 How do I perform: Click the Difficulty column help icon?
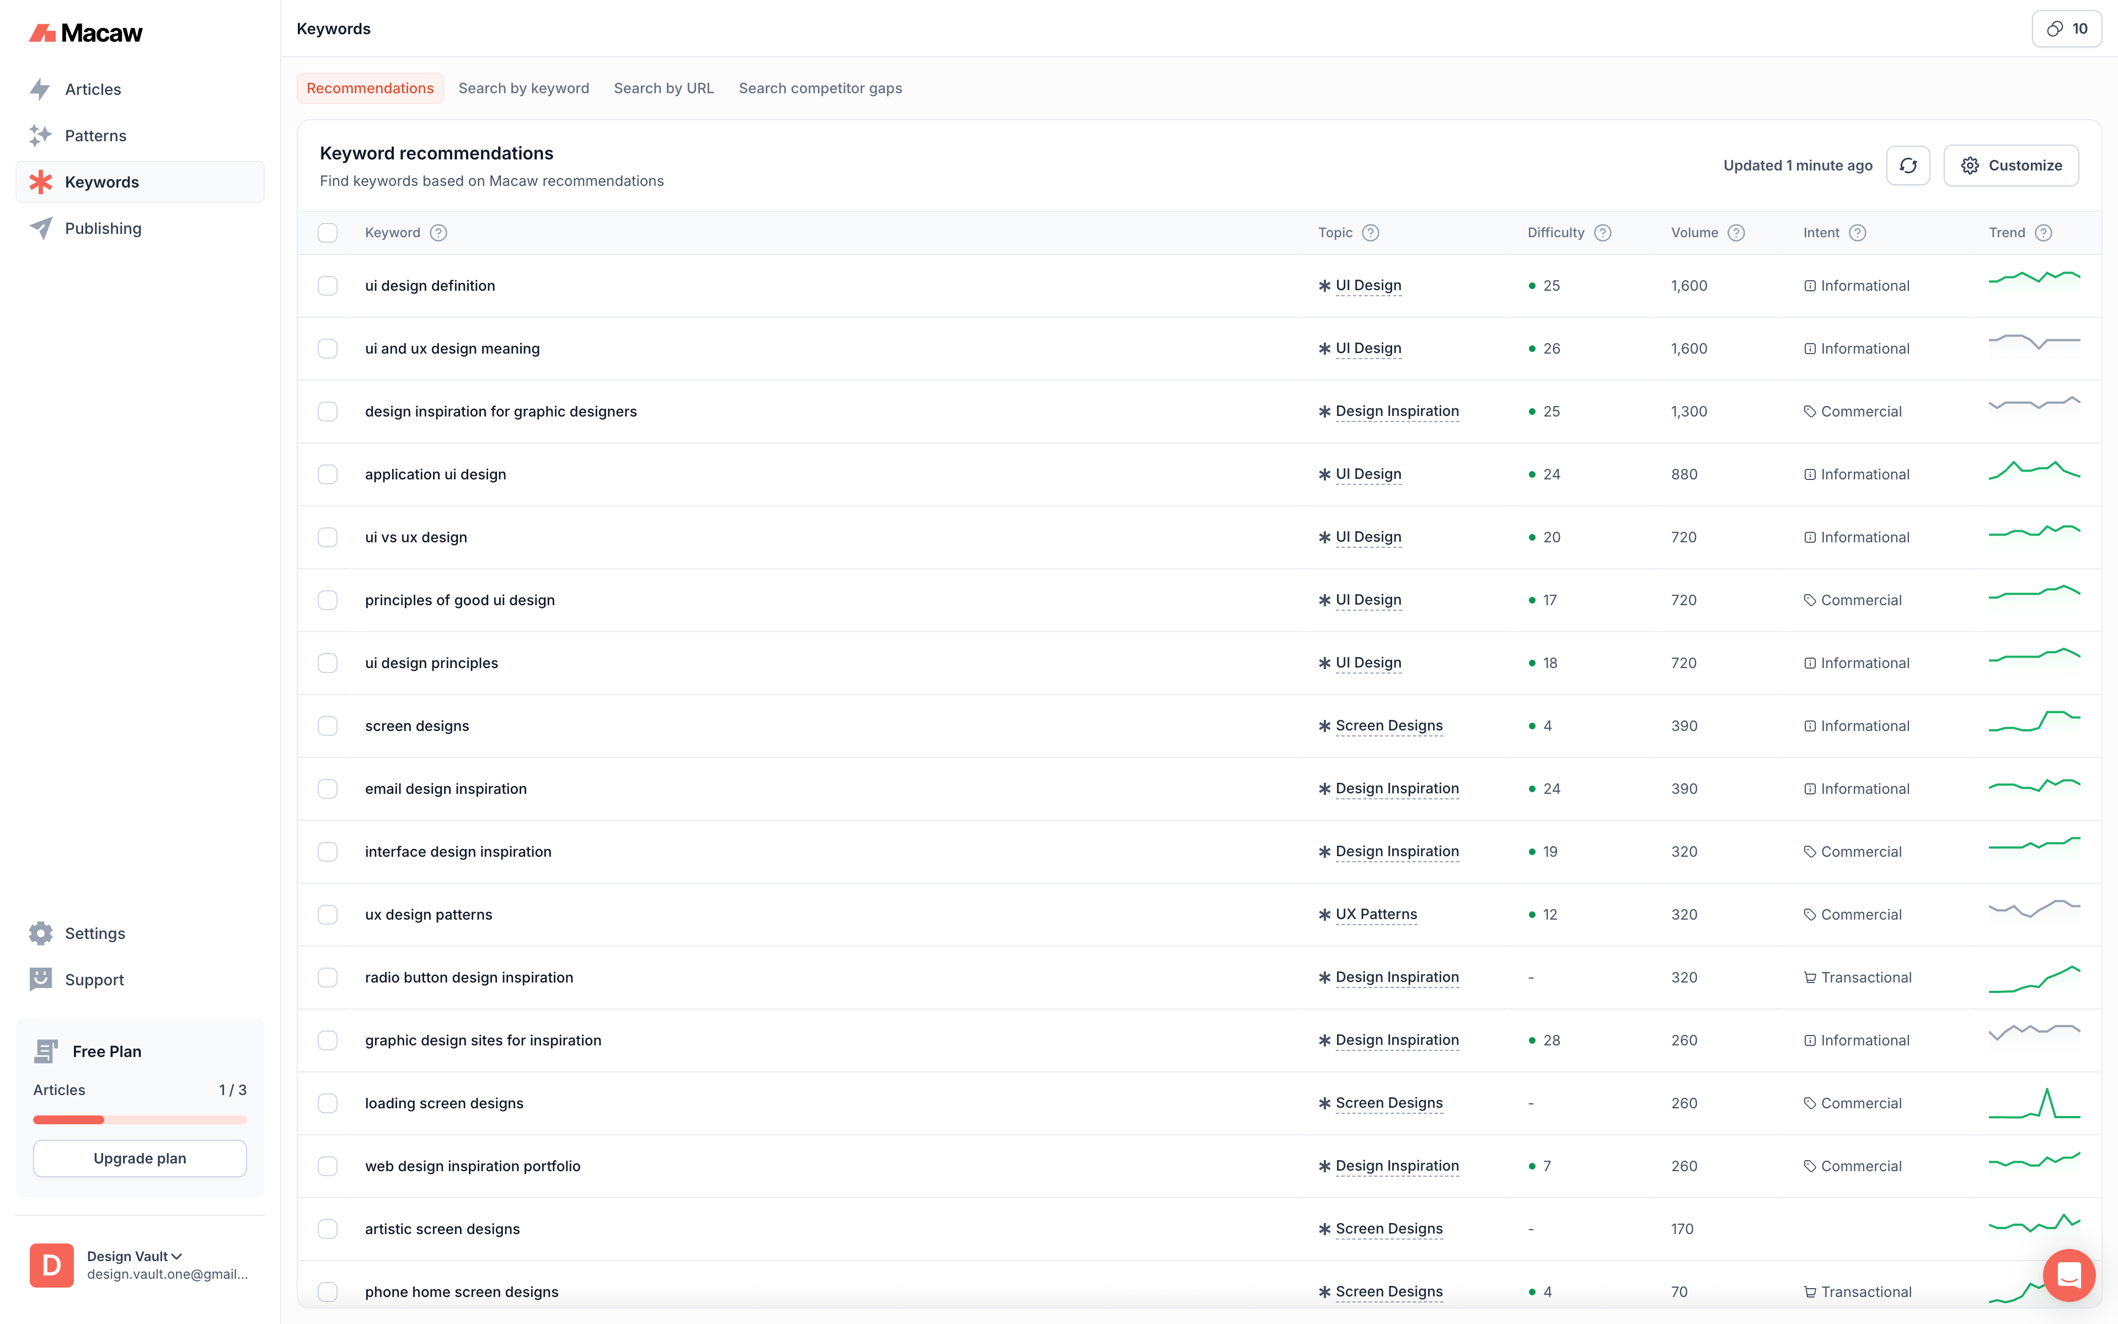tap(1602, 233)
